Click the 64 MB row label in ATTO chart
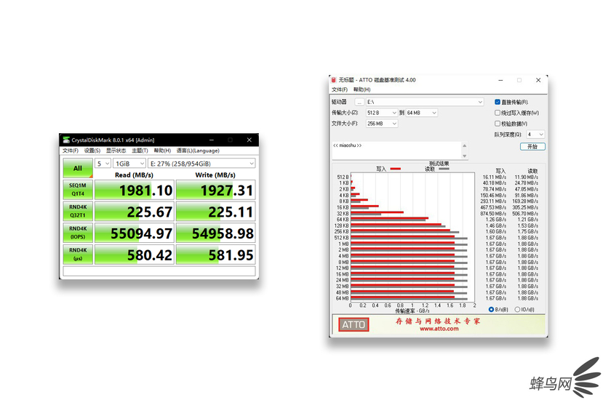The width and height of the screenshot is (611, 408). pyautogui.click(x=342, y=298)
